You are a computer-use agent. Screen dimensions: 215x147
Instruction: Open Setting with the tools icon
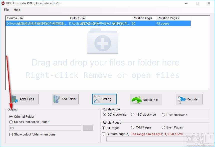97,99
